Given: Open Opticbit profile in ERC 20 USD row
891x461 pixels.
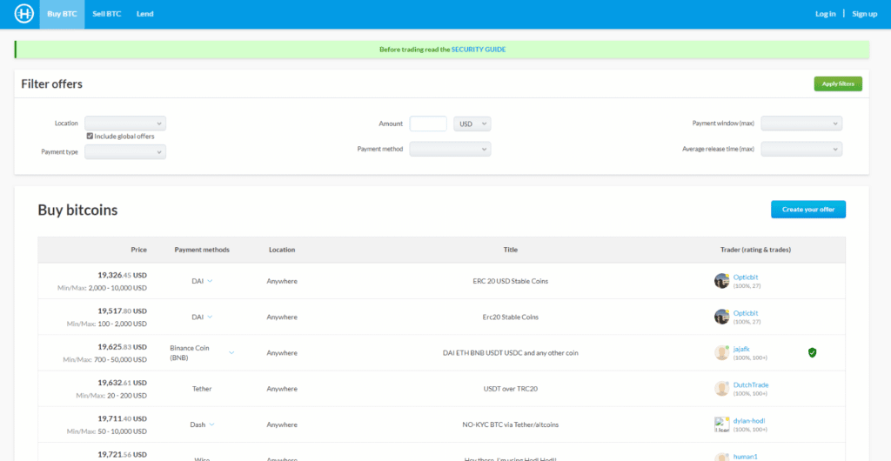Looking at the screenshot, I should [746, 277].
